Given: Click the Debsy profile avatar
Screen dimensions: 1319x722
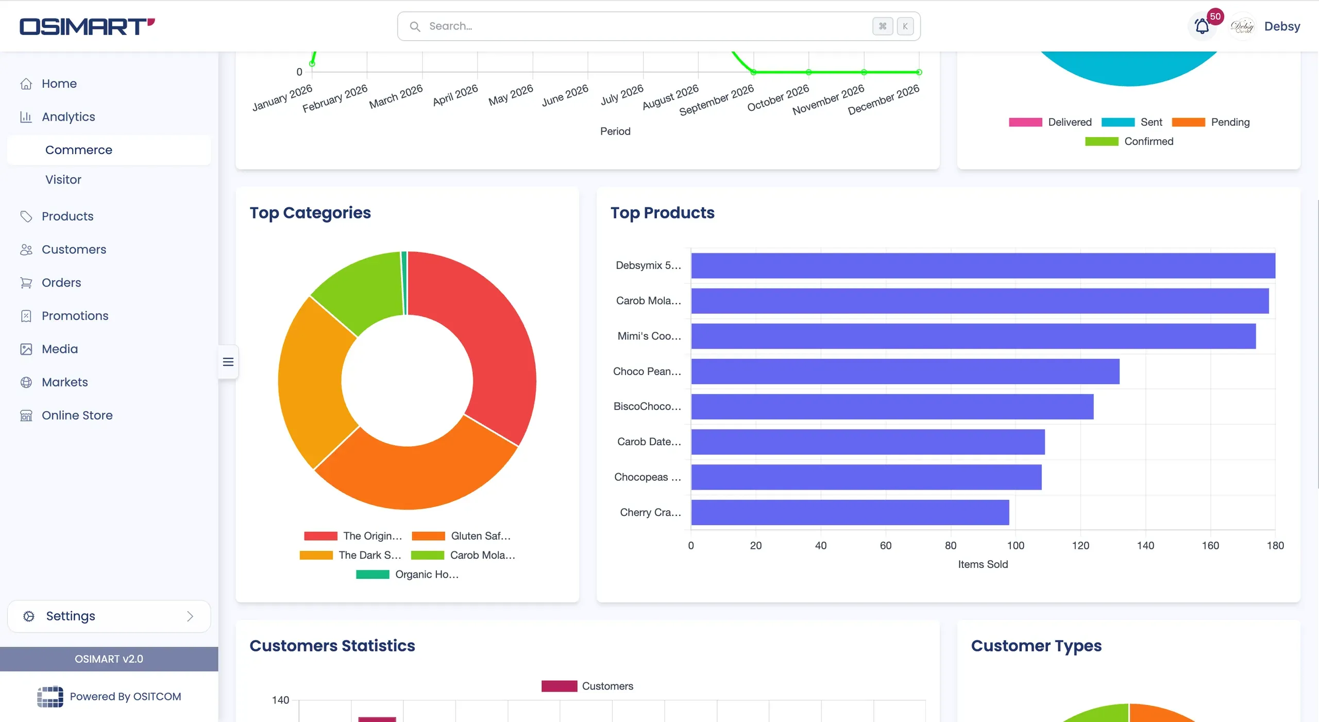Looking at the screenshot, I should pyautogui.click(x=1243, y=26).
